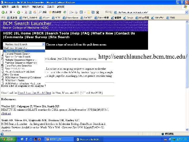Viewport: 189px width, 142px height.
Task: Open the AllTheWeb link-bar shortcut
Action: coord(157,18)
